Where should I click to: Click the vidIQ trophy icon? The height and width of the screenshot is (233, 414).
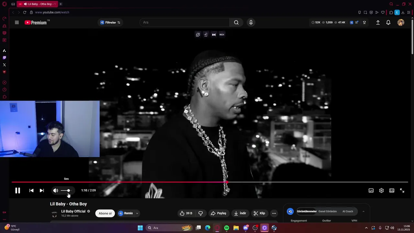point(364,22)
